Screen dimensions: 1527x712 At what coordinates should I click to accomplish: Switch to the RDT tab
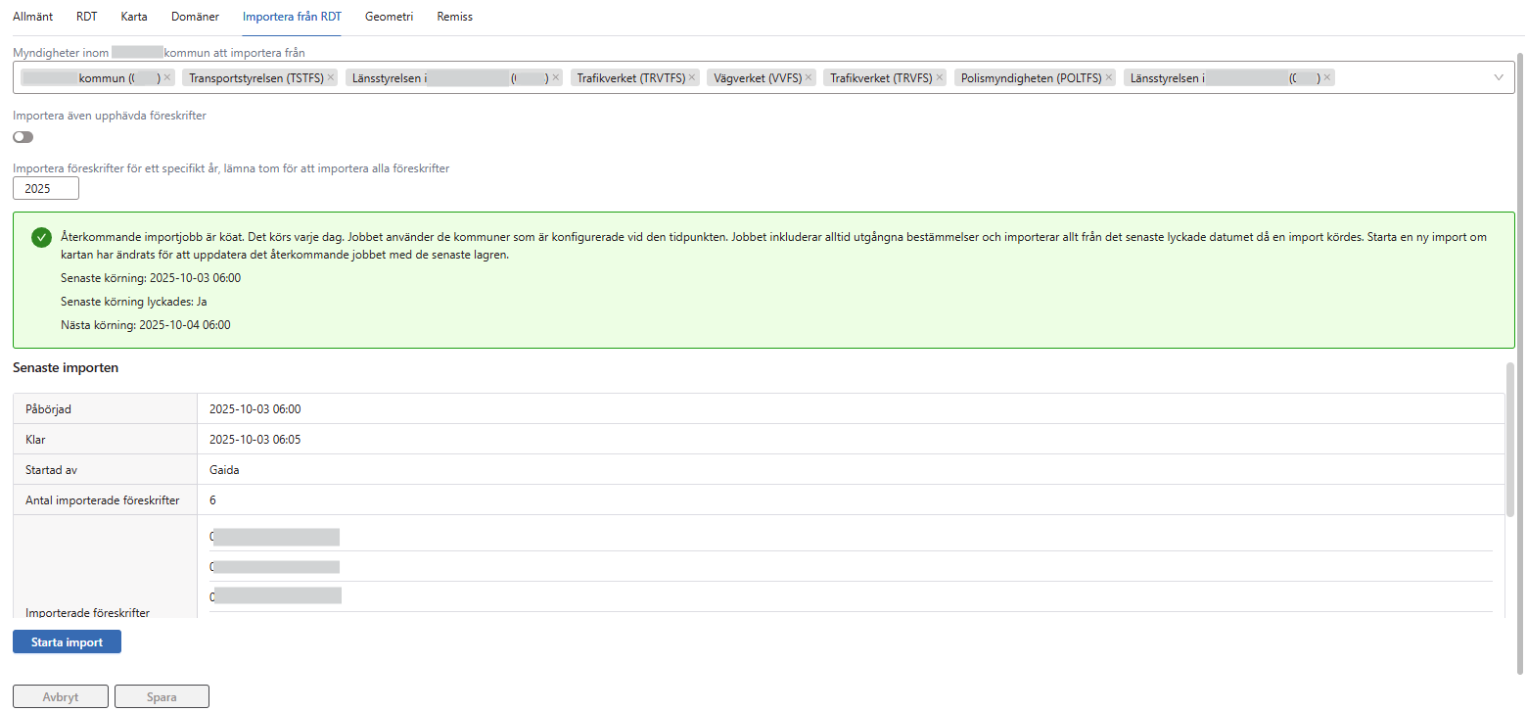click(x=86, y=17)
